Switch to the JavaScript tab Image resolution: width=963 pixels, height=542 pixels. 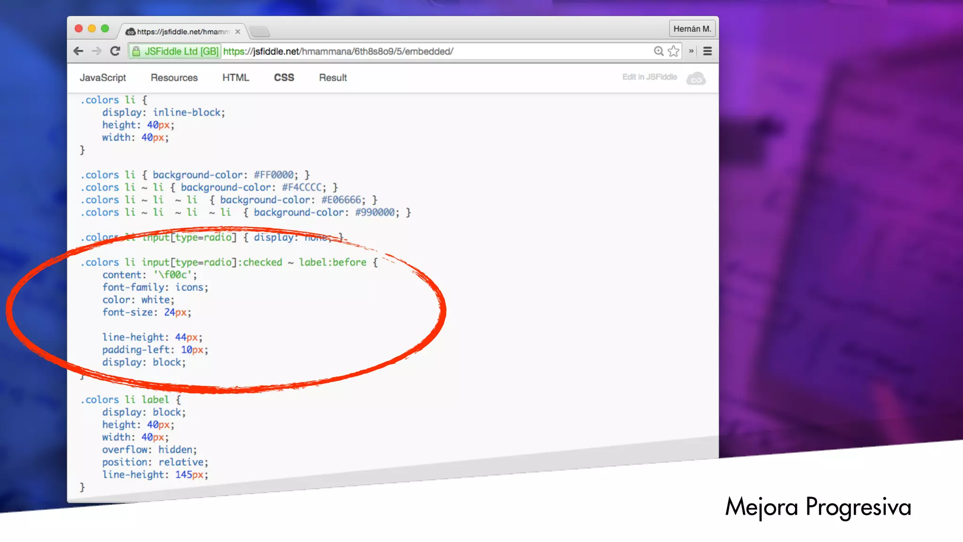coord(103,78)
